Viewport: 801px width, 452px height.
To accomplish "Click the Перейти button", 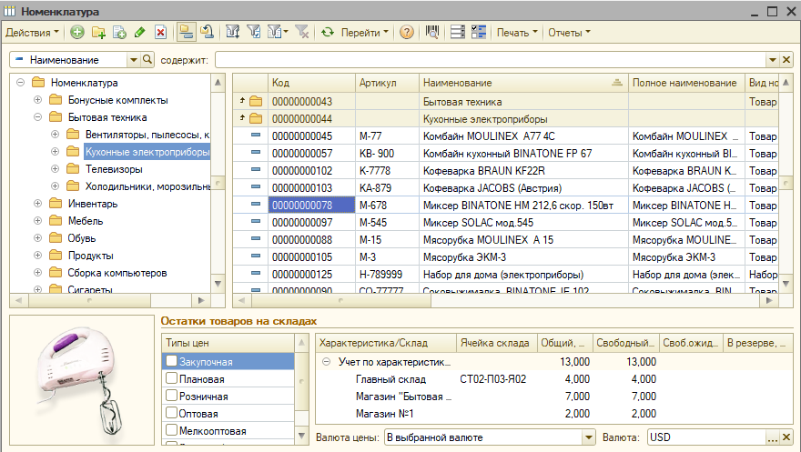I will pyautogui.click(x=364, y=33).
